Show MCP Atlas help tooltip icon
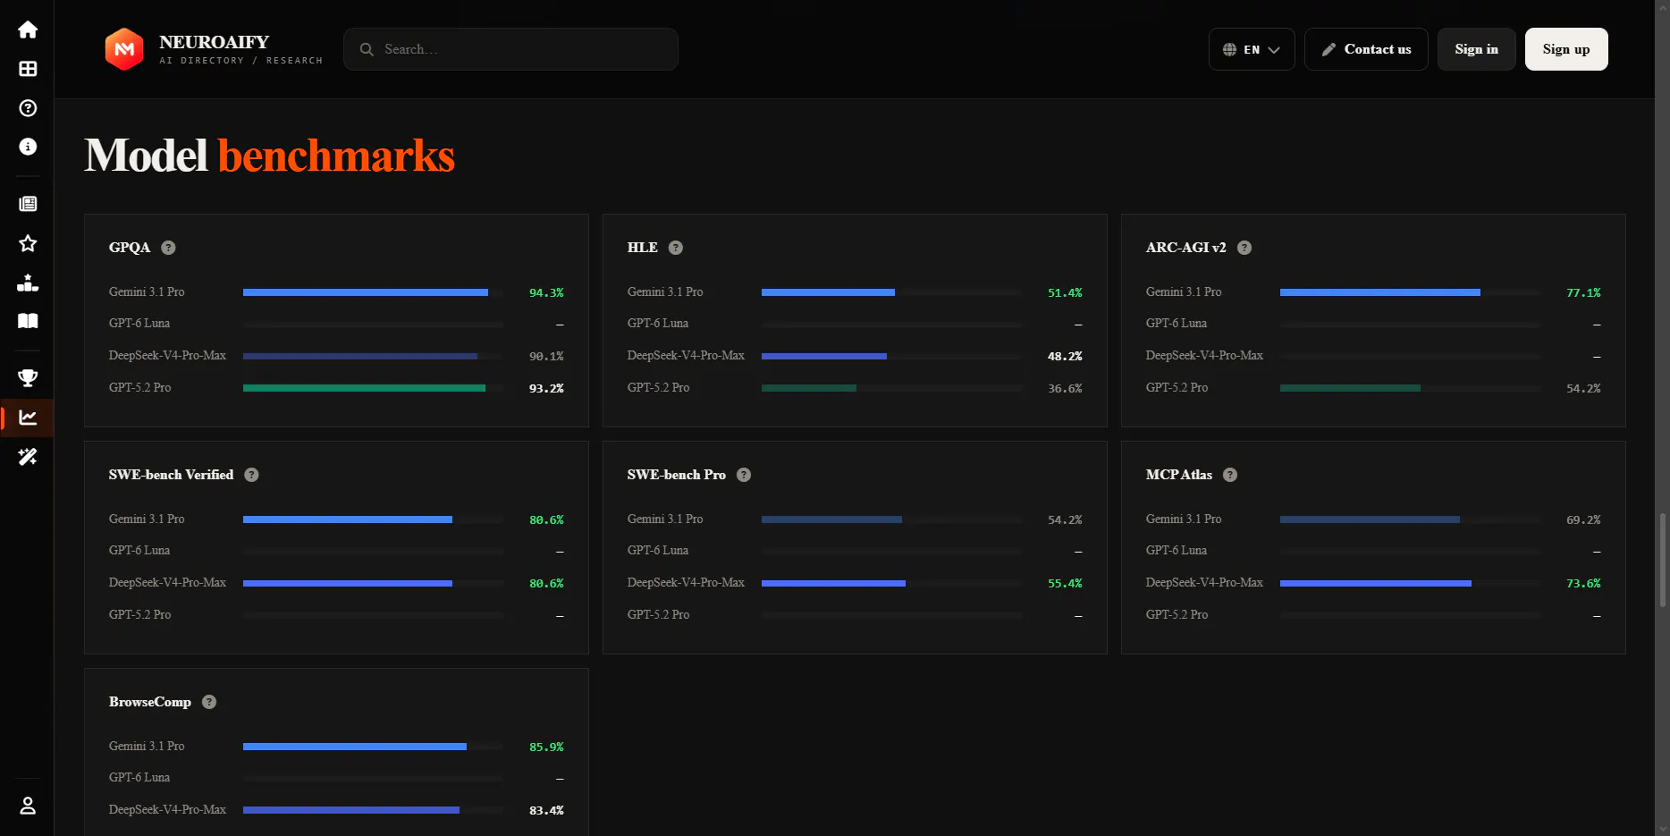This screenshot has width=1670, height=836. (x=1230, y=475)
